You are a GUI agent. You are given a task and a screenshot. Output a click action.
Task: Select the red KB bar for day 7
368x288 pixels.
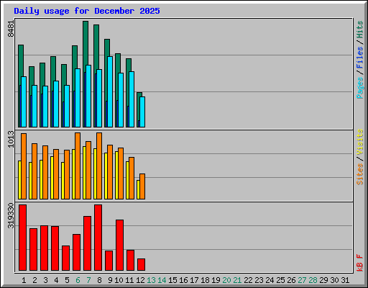[87, 243]
